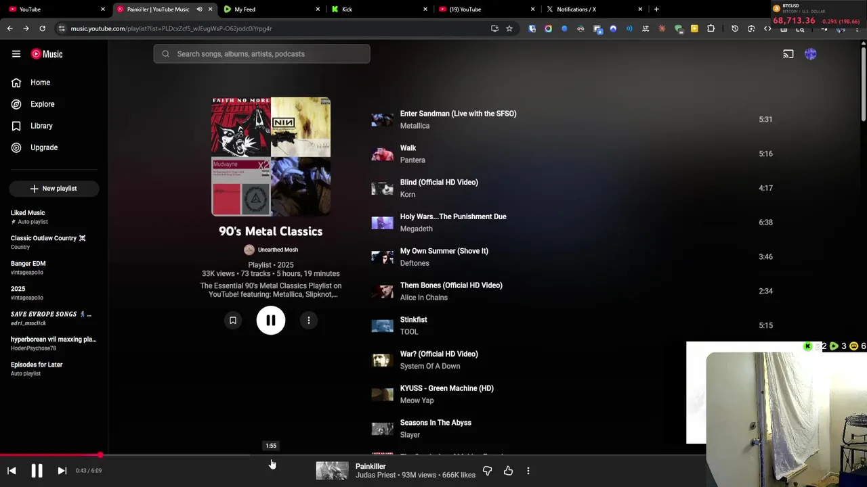This screenshot has width=867, height=487.
Task: Mute the Painkiller tab audio icon
Action: (199, 9)
